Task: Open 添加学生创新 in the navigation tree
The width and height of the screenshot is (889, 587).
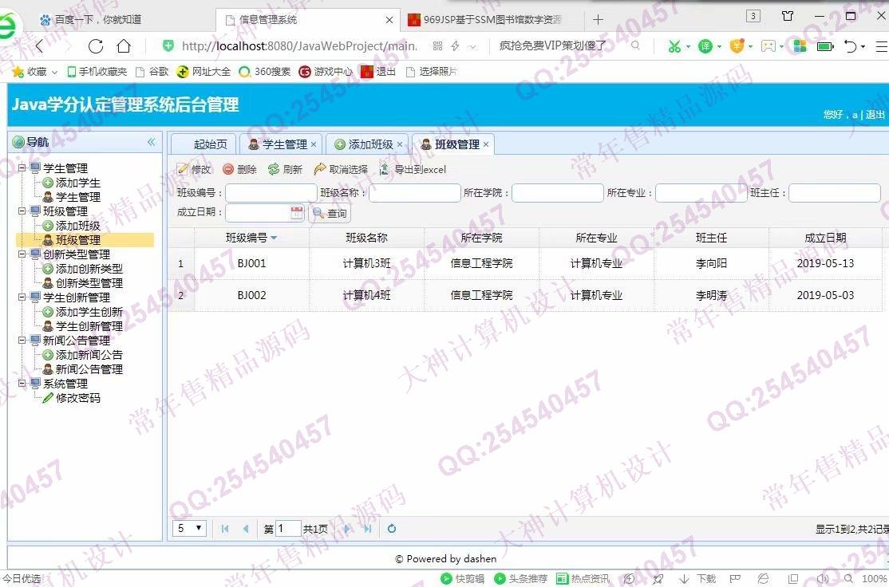Action: (x=89, y=312)
